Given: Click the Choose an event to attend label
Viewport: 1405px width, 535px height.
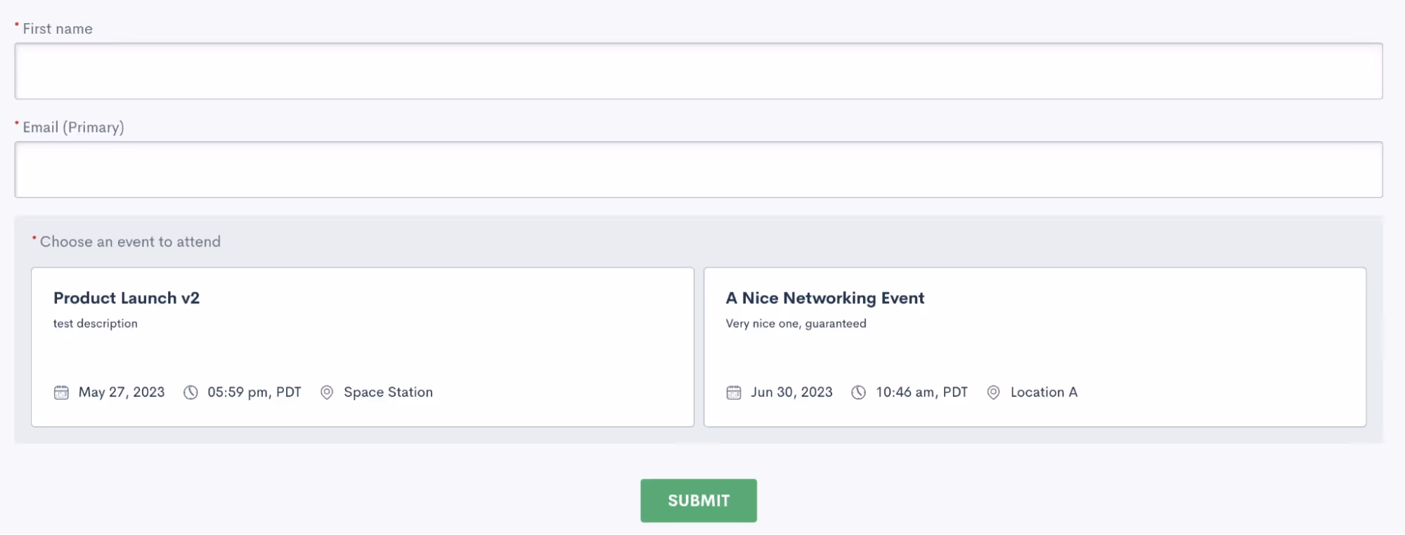Looking at the screenshot, I should click(130, 242).
